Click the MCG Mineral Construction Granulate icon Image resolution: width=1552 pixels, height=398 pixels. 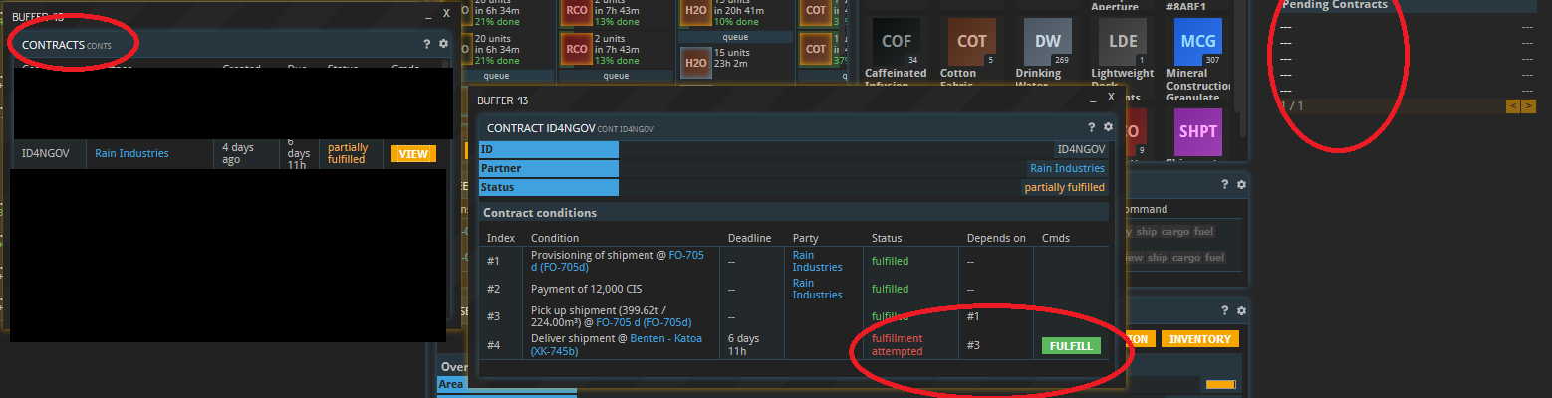(1197, 42)
